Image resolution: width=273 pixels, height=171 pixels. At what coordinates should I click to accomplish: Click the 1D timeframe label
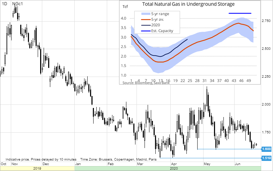[x=4, y=3]
